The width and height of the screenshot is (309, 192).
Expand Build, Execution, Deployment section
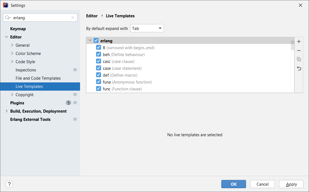click(7, 111)
